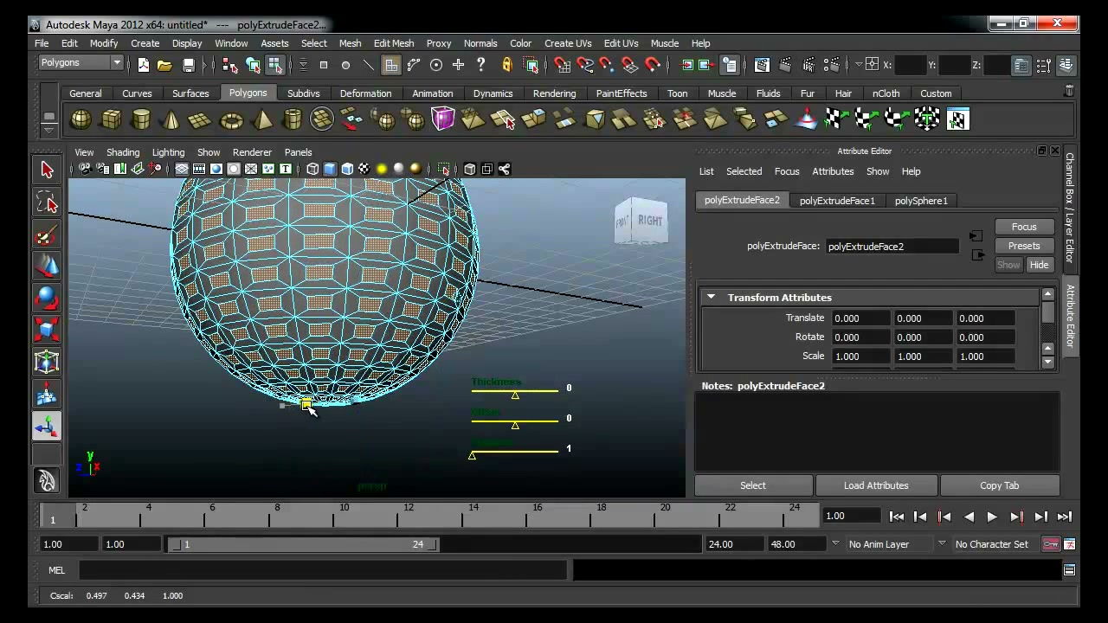Select the Paint Selection tool
This screenshot has height=623, width=1108.
(x=47, y=235)
